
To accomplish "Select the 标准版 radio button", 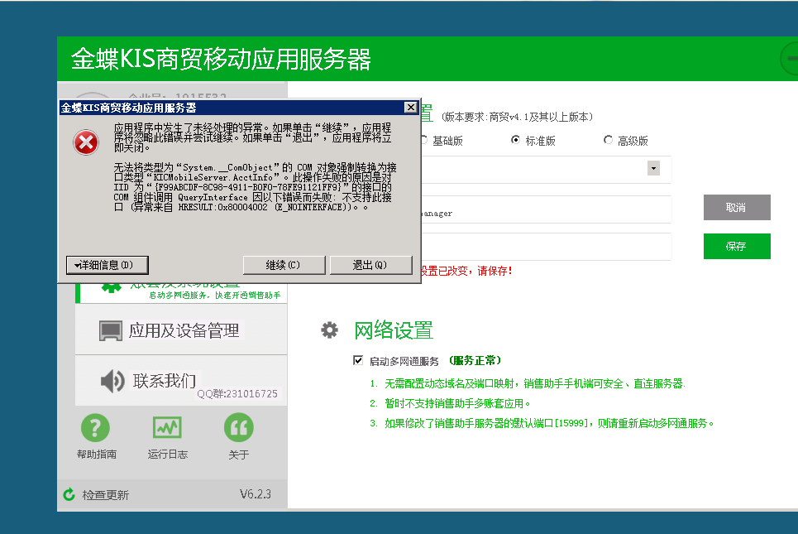I will (x=515, y=140).
